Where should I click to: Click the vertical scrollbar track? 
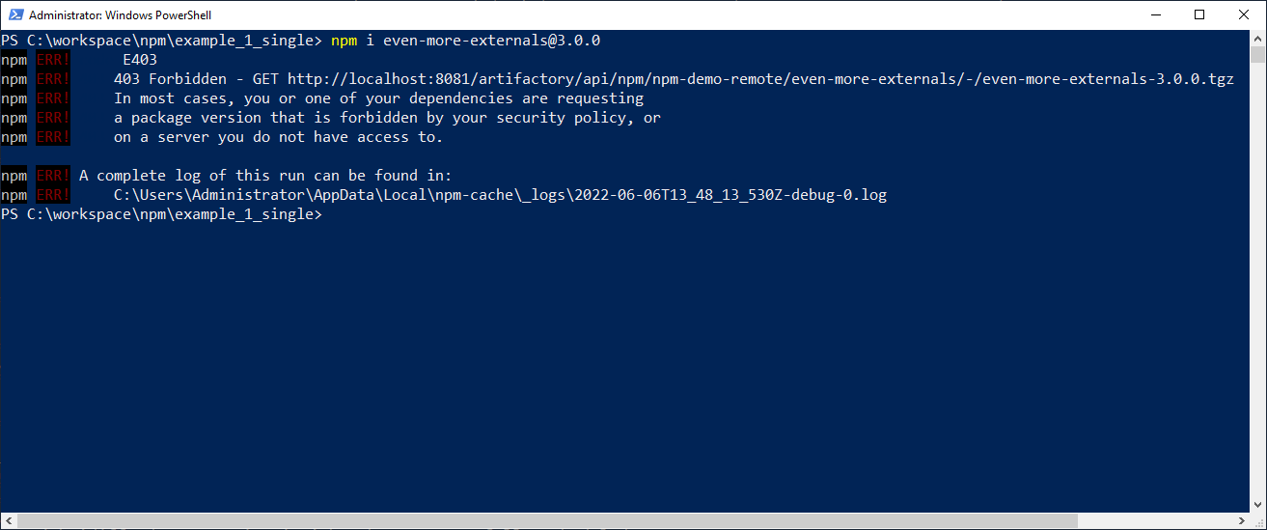[1258, 290]
